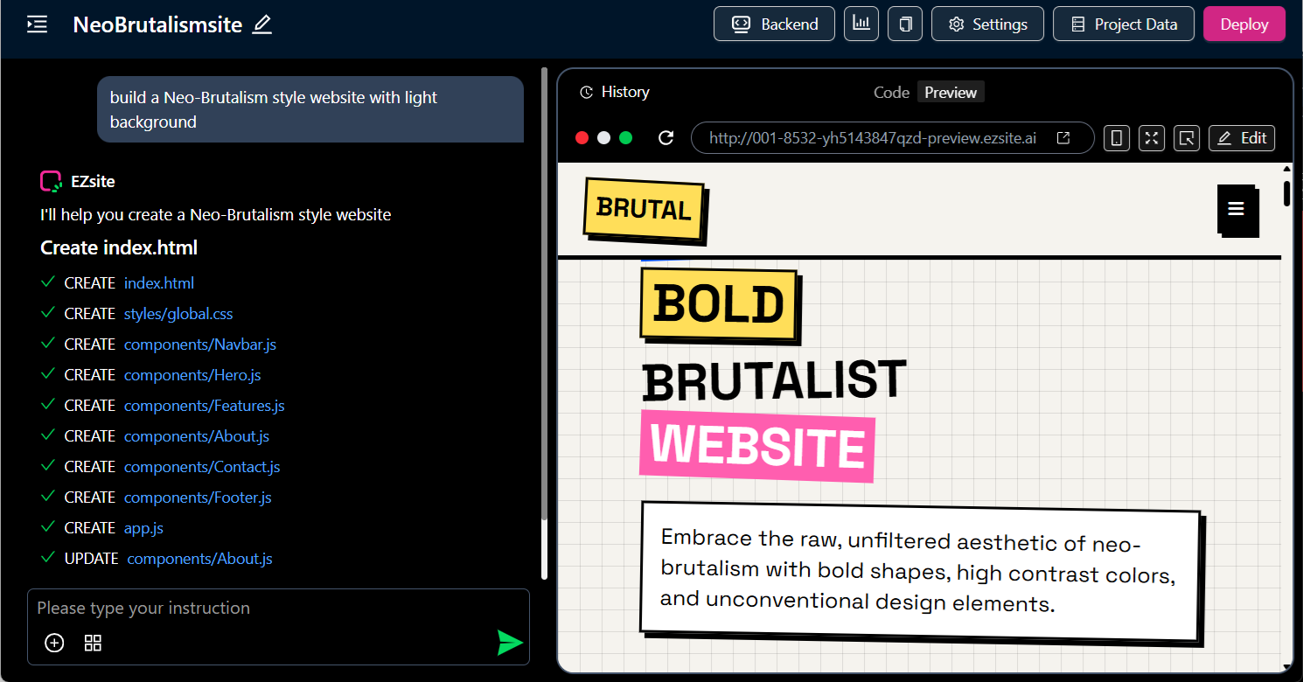This screenshot has width=1303, height=682.
Task: Collapse the sidebar panel icon
Action: (37, 24)
